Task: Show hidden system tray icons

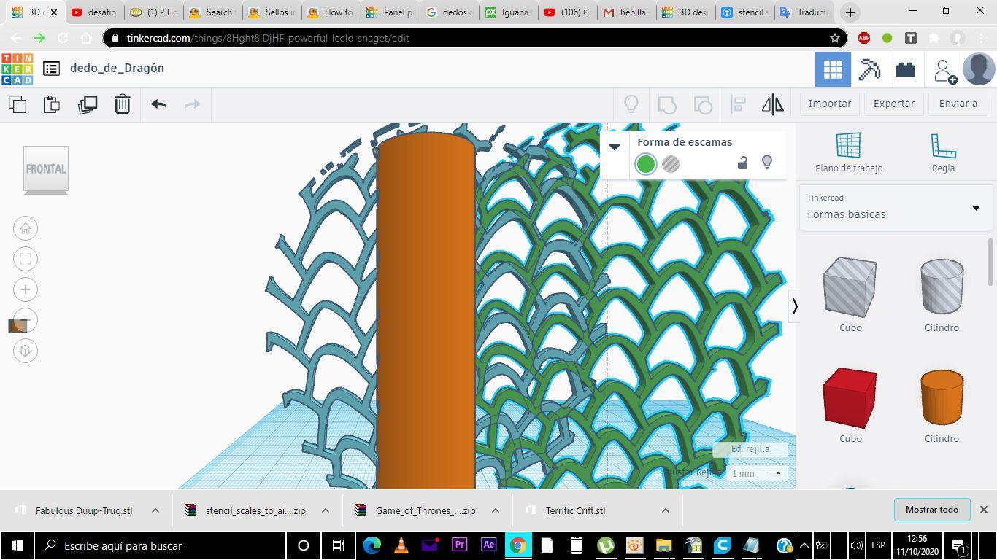Action: pos(804,545)
